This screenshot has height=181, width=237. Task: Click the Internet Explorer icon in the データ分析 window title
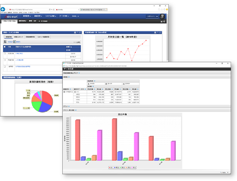click(x=64, y=63)
